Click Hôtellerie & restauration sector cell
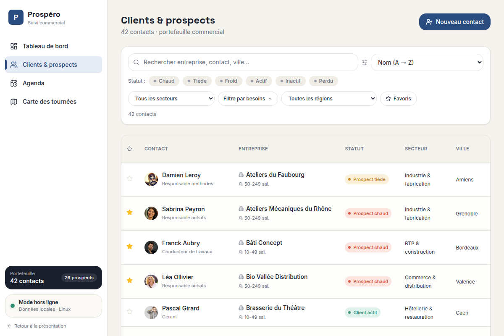 [419, 313]
